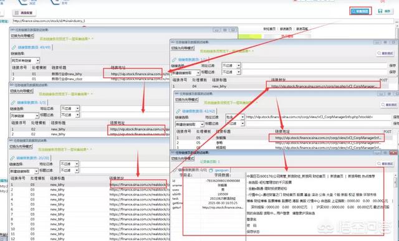Screen dimensions: 399x241
Task: Click the blue magnifier test button beside Save
Action: coord(360,11)
